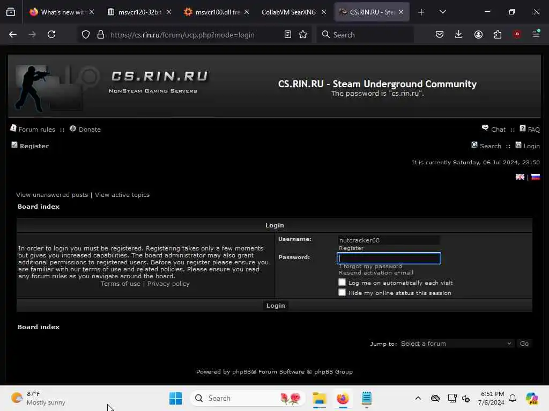Open the Notepad icon in taskbar
The width and height of the screenshot is (549, 411).
click(367, 398)
